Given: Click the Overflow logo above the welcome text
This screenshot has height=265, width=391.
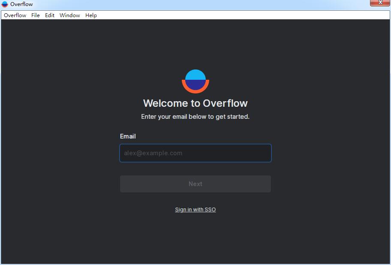Looking at the screenshot, I should (195, 81).
